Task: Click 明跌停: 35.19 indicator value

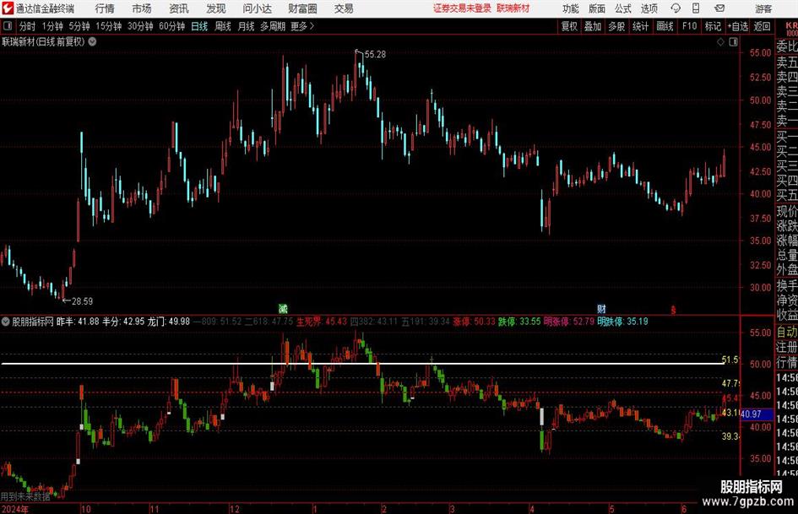Action: [622, 322]
